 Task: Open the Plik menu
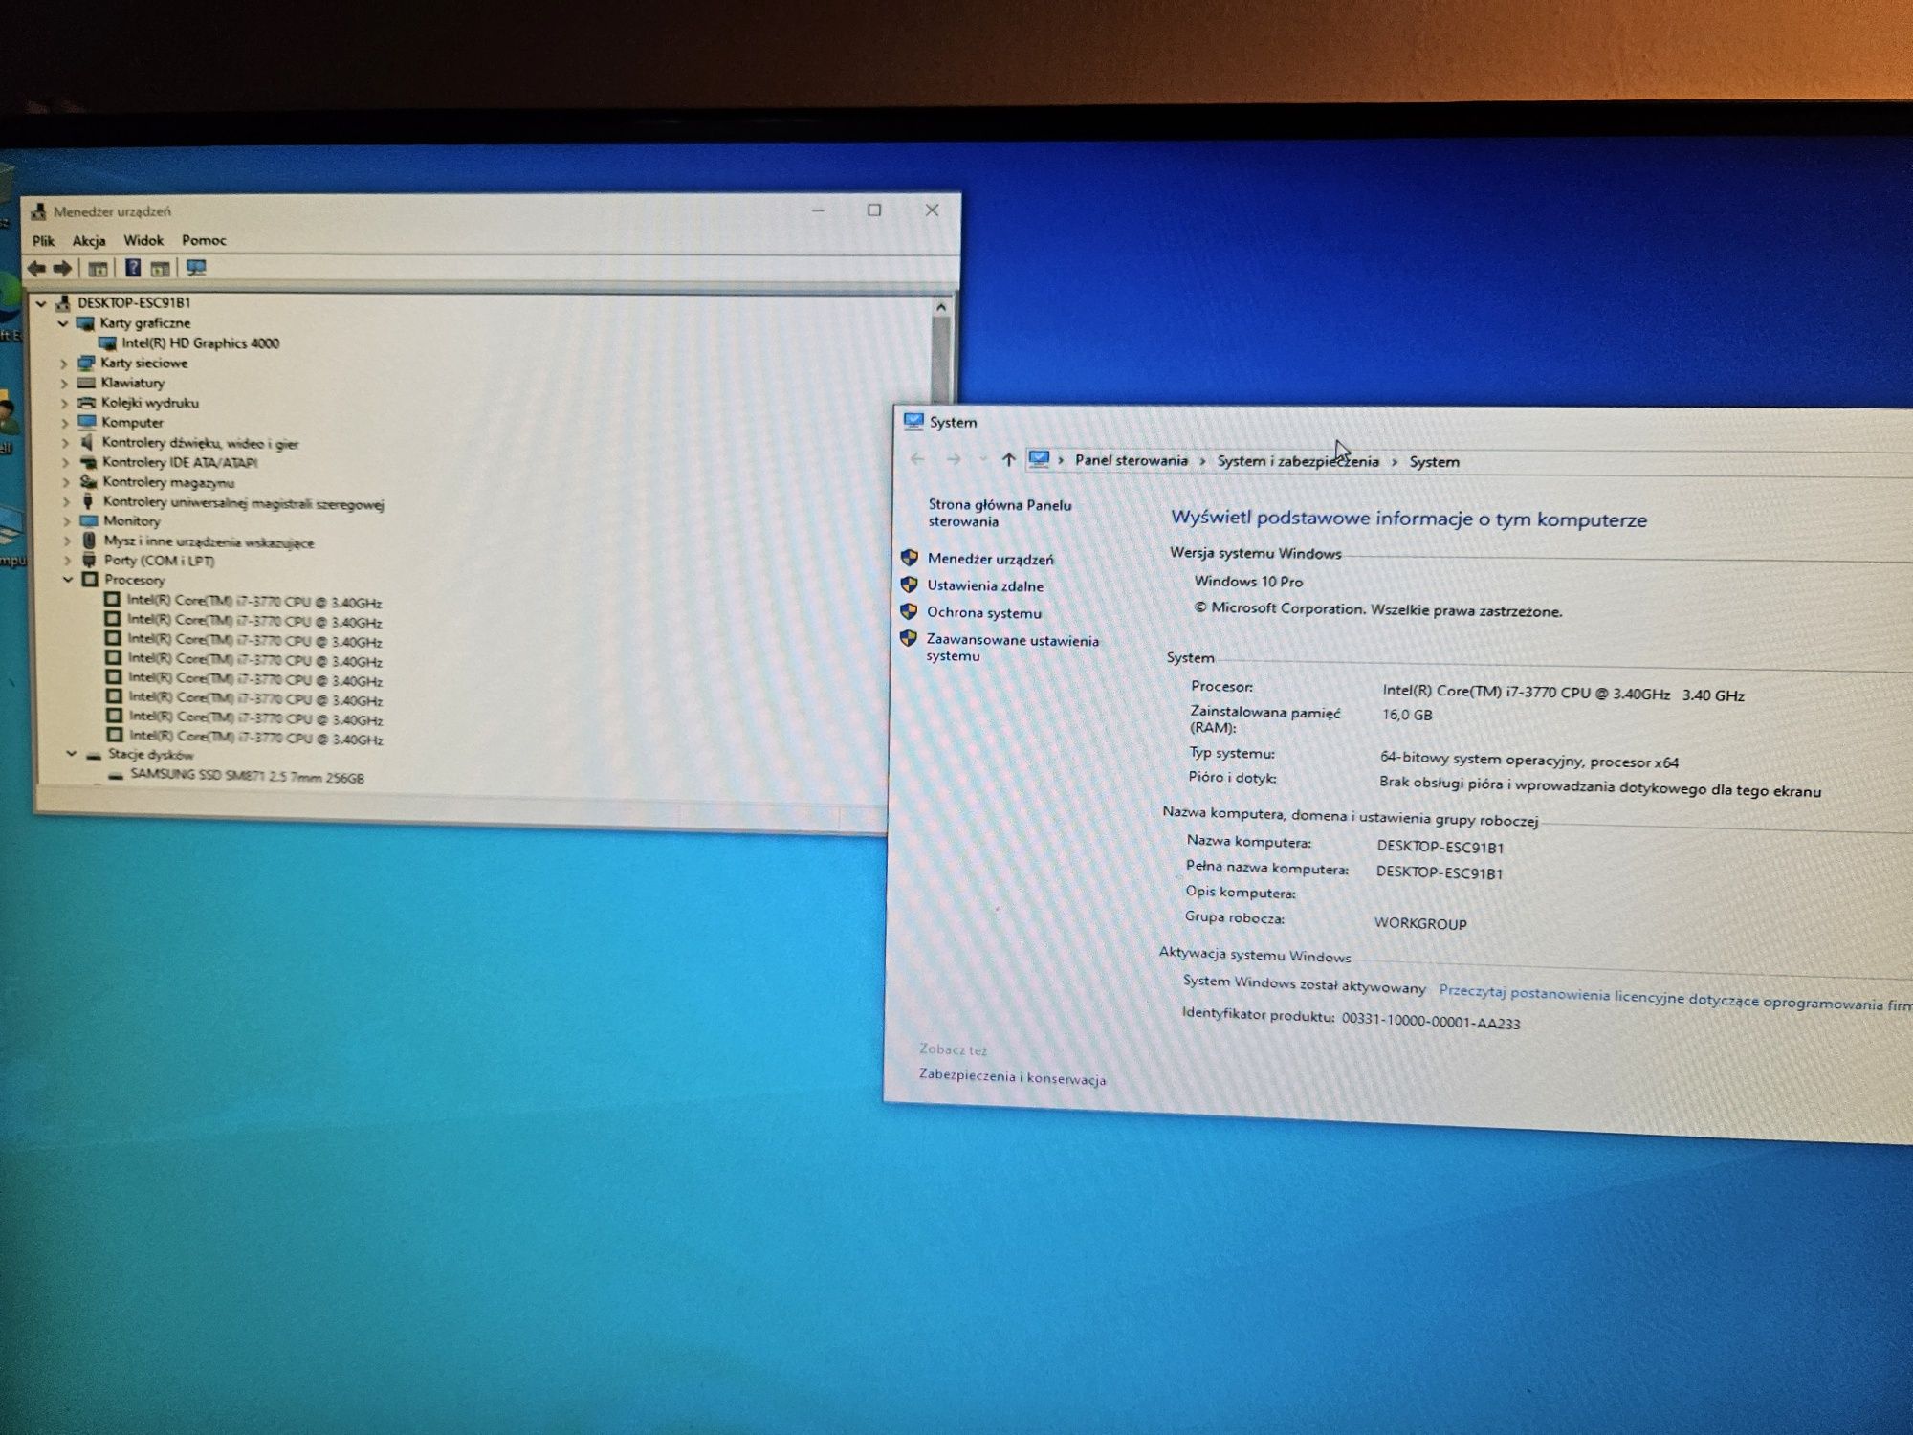[x=43, y=241]
